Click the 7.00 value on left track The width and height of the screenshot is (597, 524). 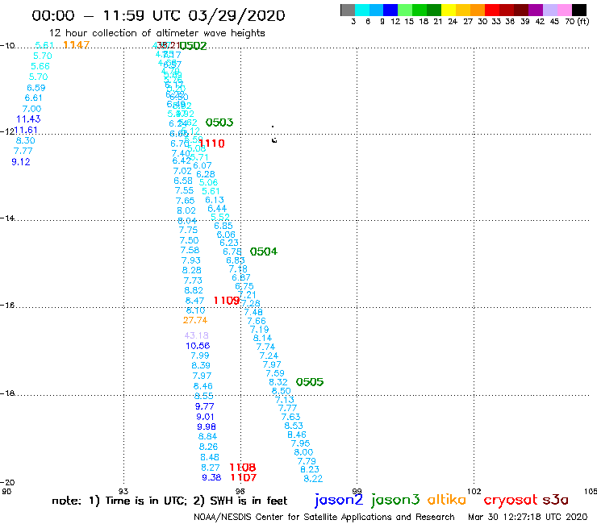point(31,109)
